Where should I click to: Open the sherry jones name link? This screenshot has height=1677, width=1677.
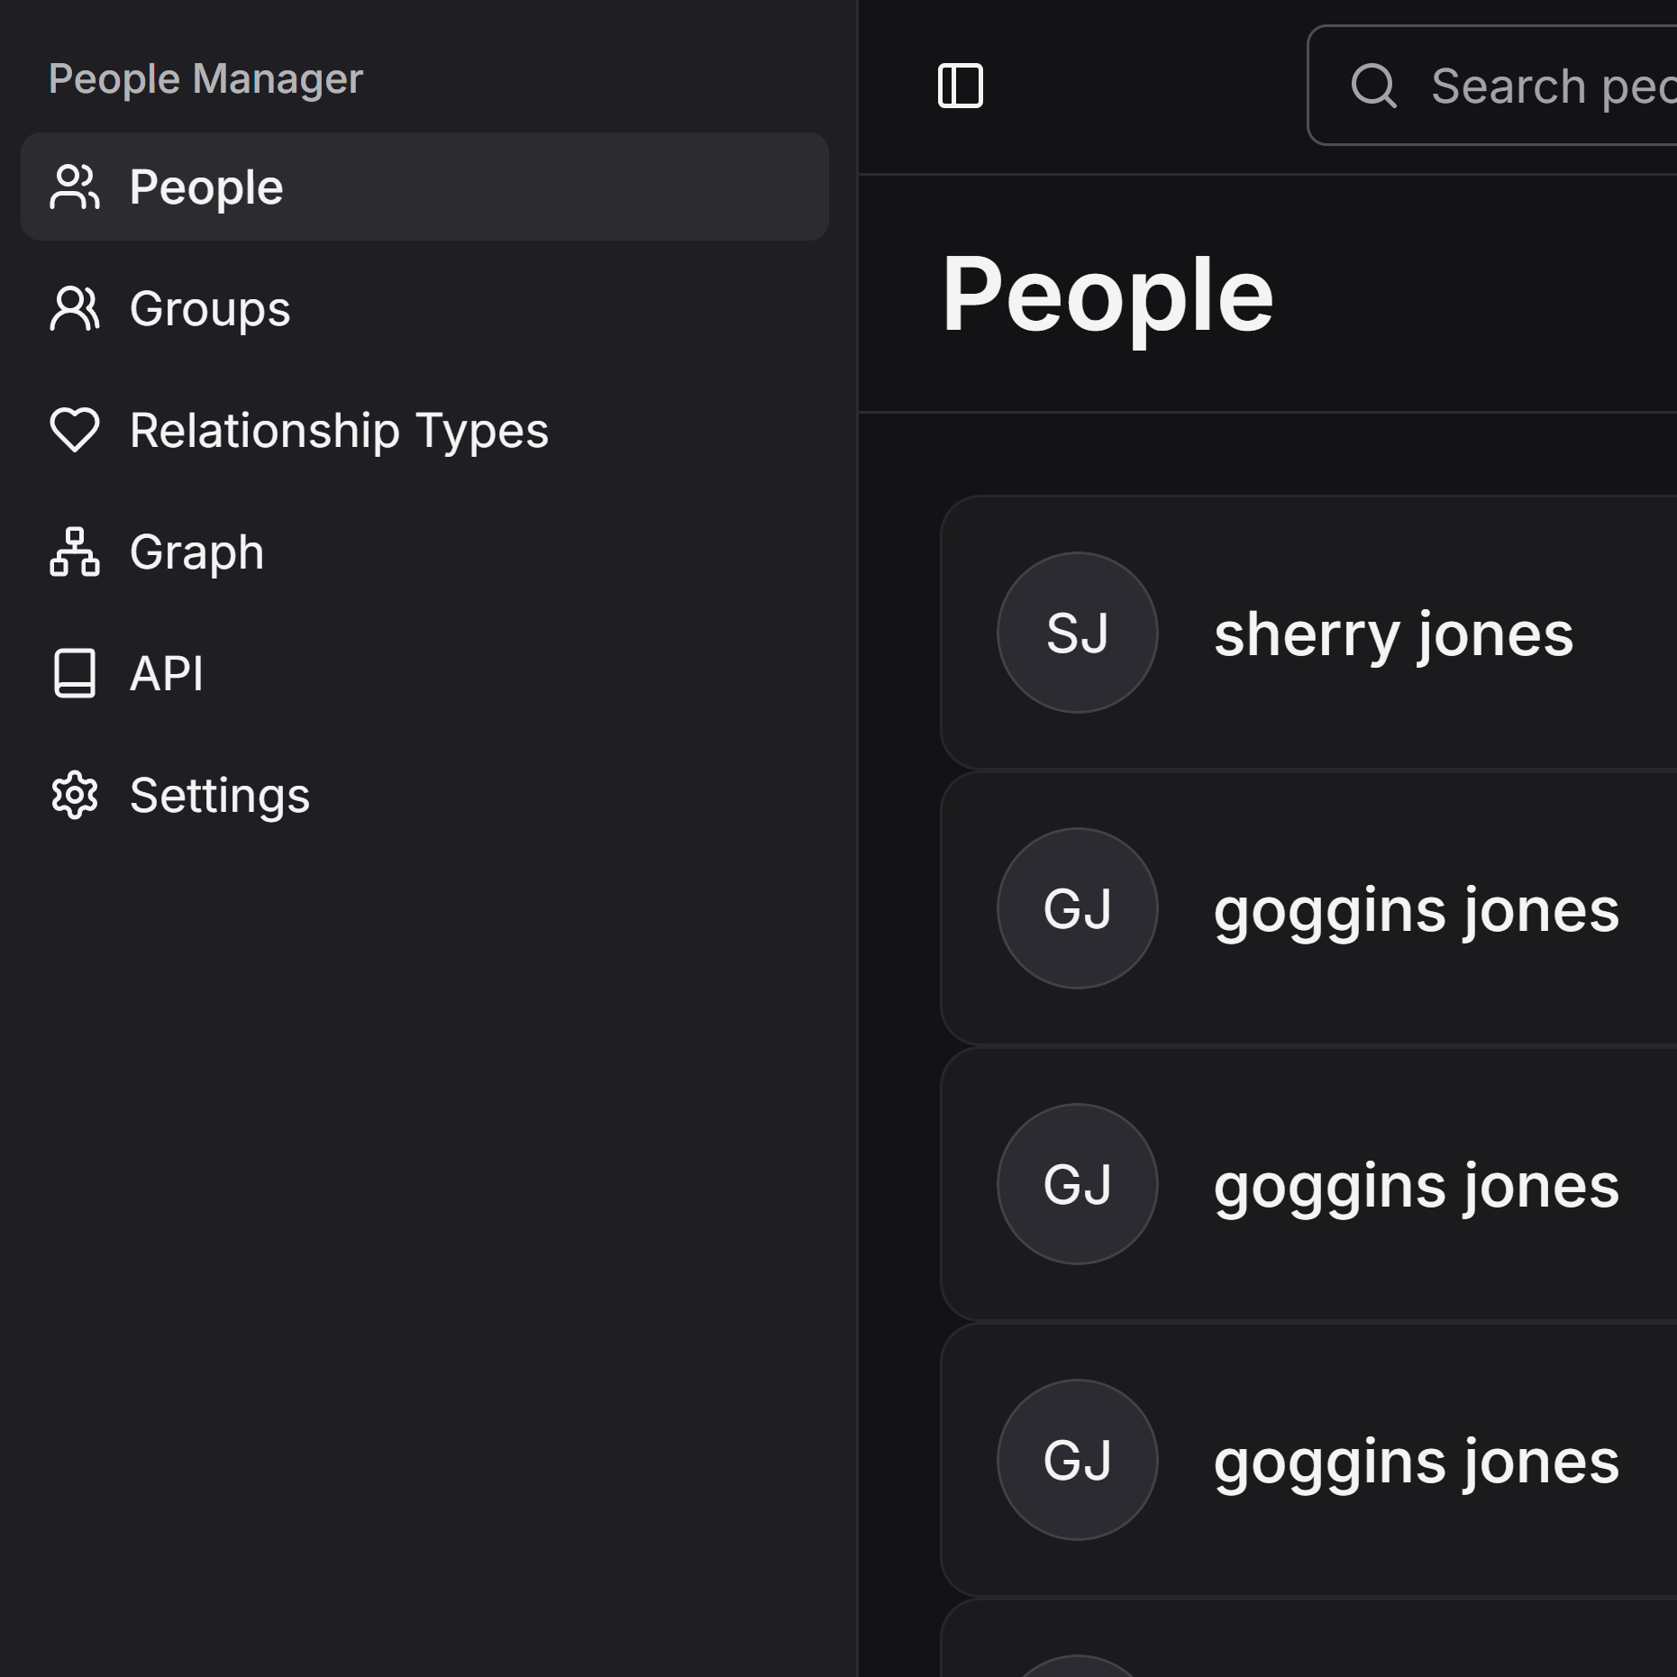pyautogui.click(x=1393, y=634)
